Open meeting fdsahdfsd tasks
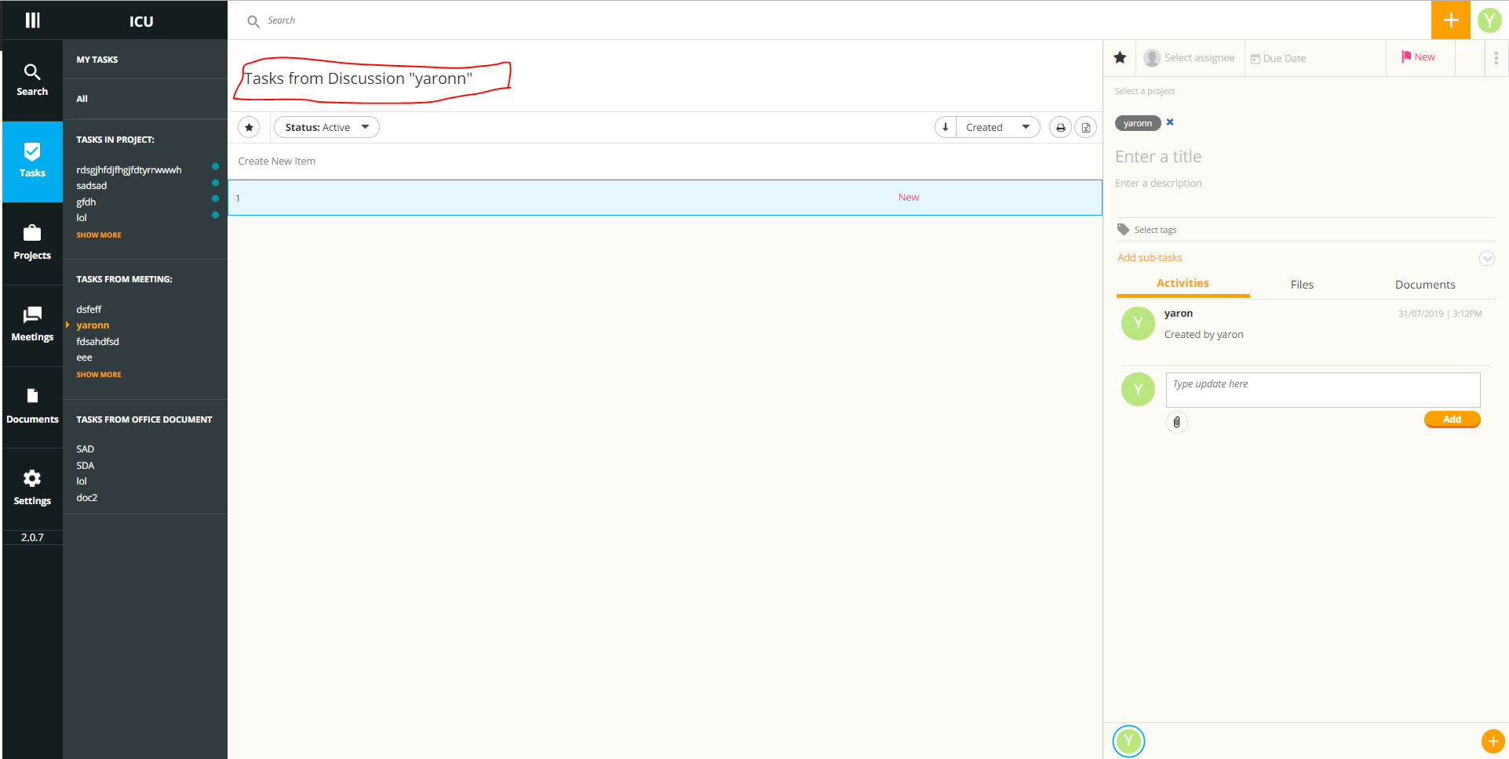Viewport: 1509px width, 759px height. click(98, 342)
